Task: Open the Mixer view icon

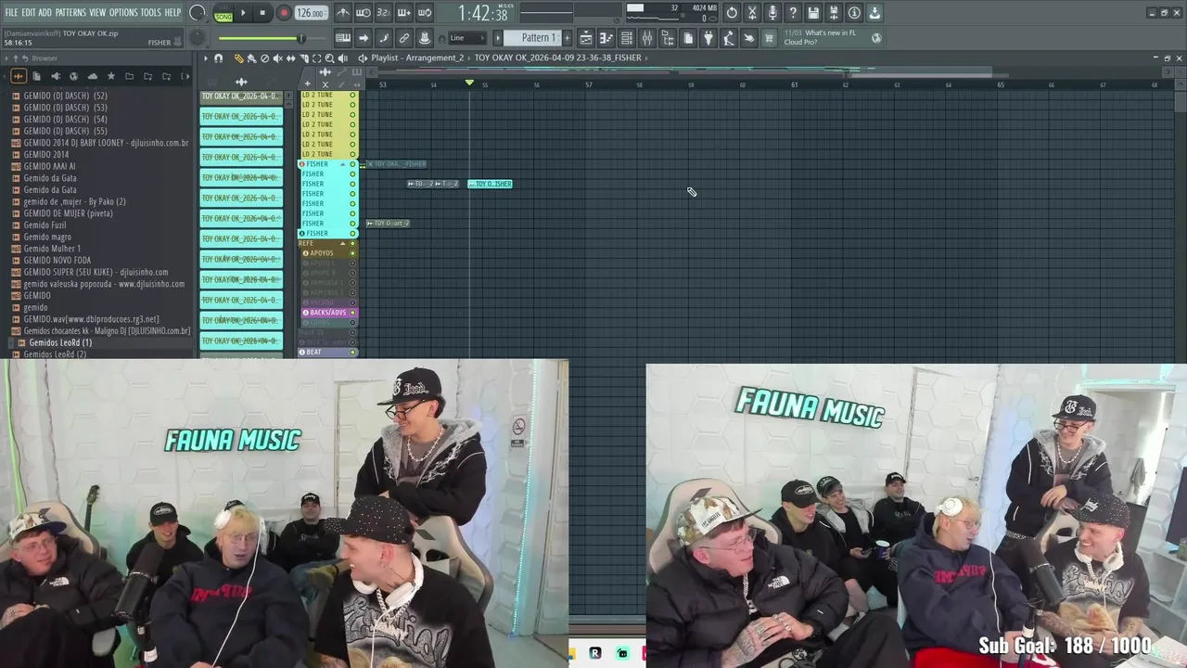Action: (x=647, y=38)
